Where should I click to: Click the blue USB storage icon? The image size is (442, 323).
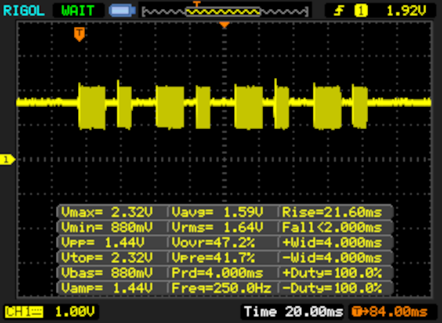click(122, 11)
